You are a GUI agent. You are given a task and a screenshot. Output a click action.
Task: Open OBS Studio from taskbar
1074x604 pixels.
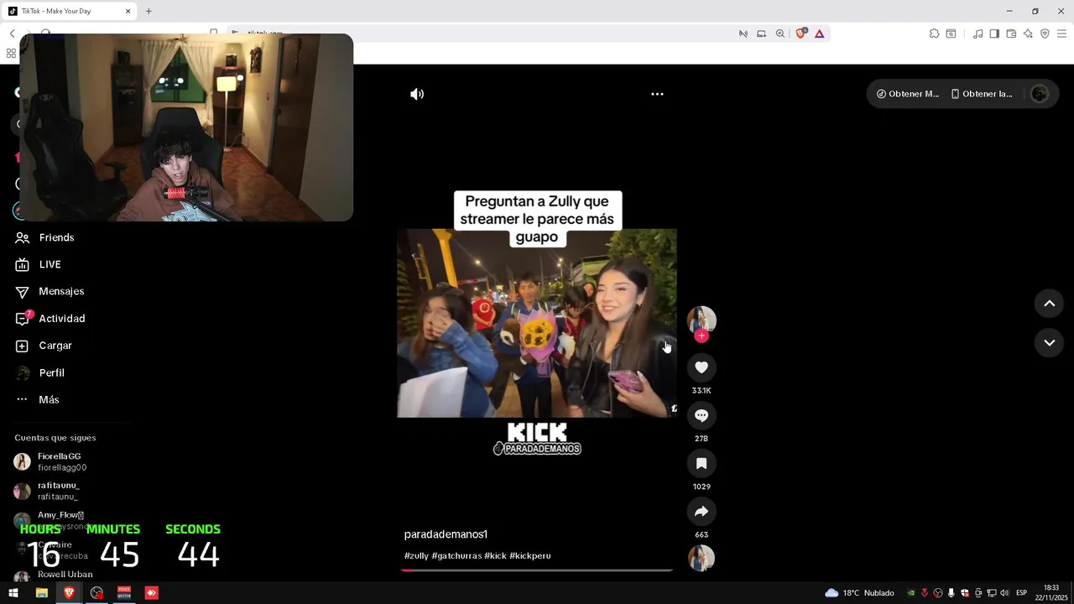pyautogui.click(x=96, y=593)
